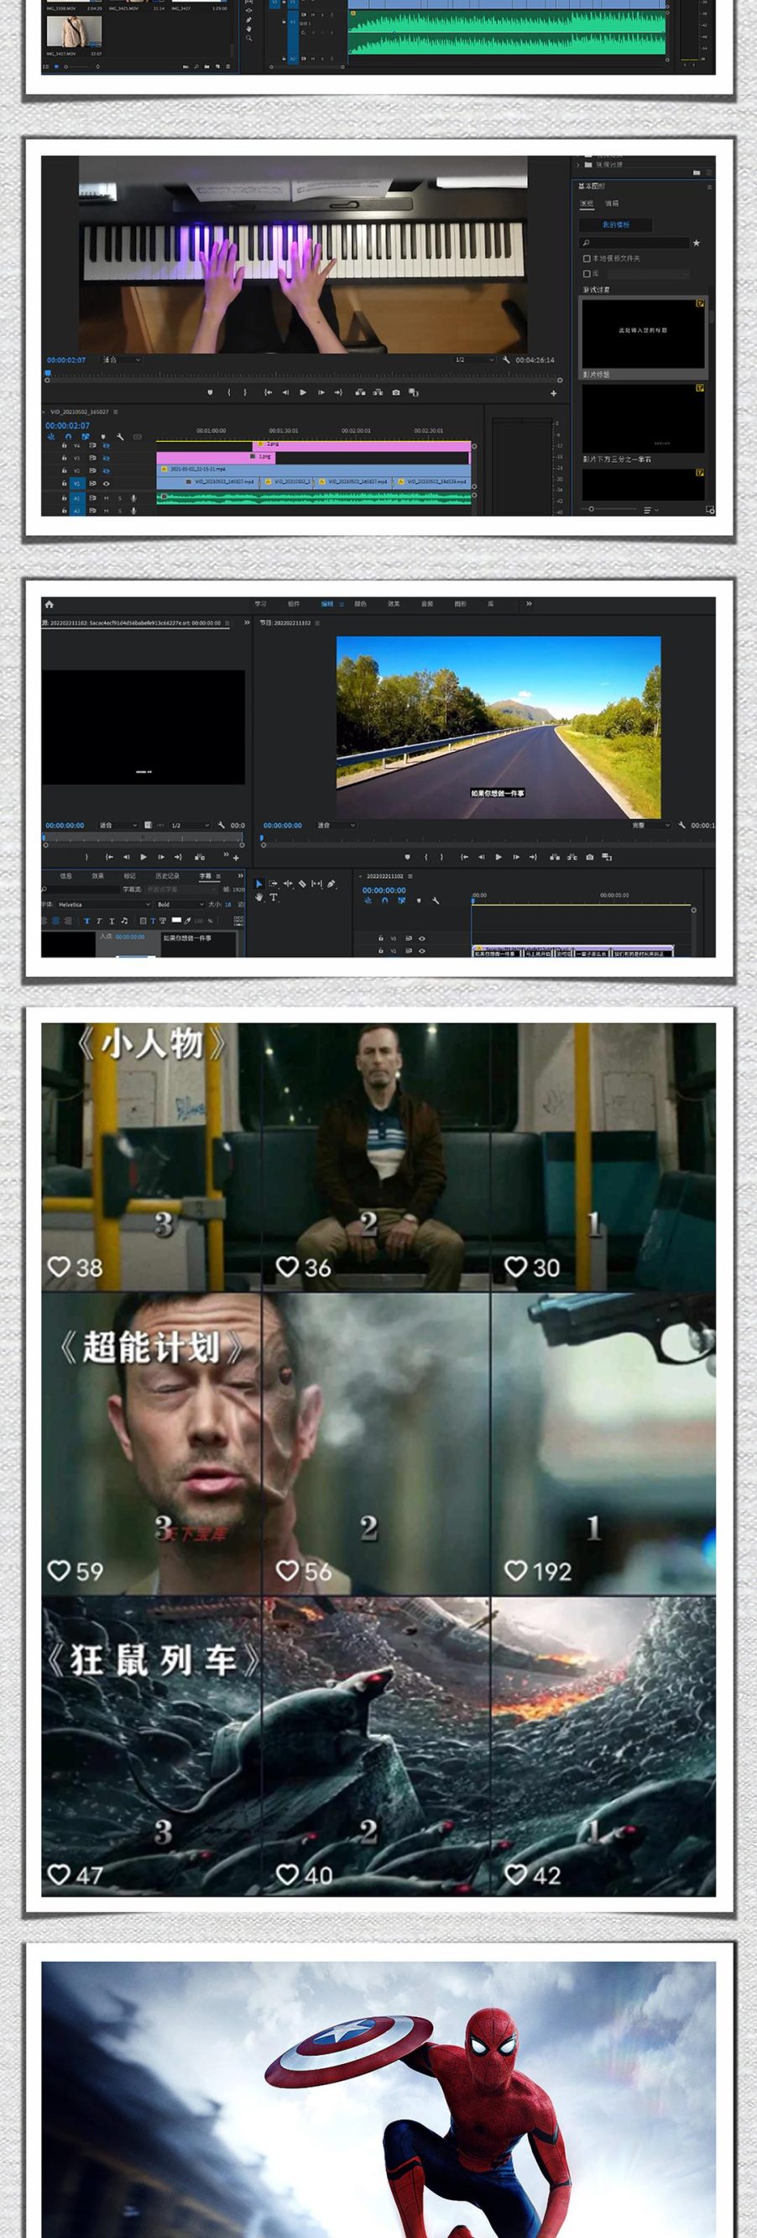Select 影片标题 template thumbnail
This screenshot has height=2238, width=757.
coord(643,334)
